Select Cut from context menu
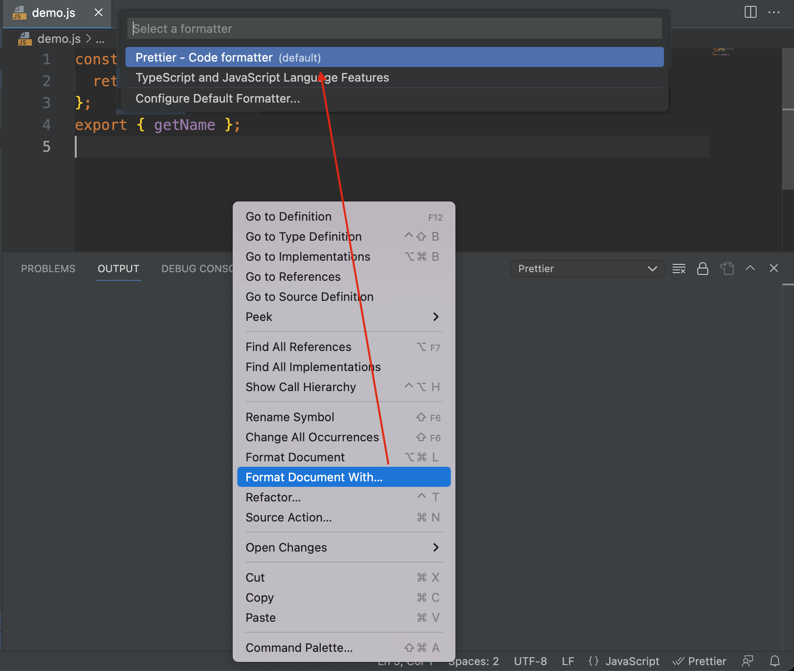794x671 pixels. tap(344, 578)
